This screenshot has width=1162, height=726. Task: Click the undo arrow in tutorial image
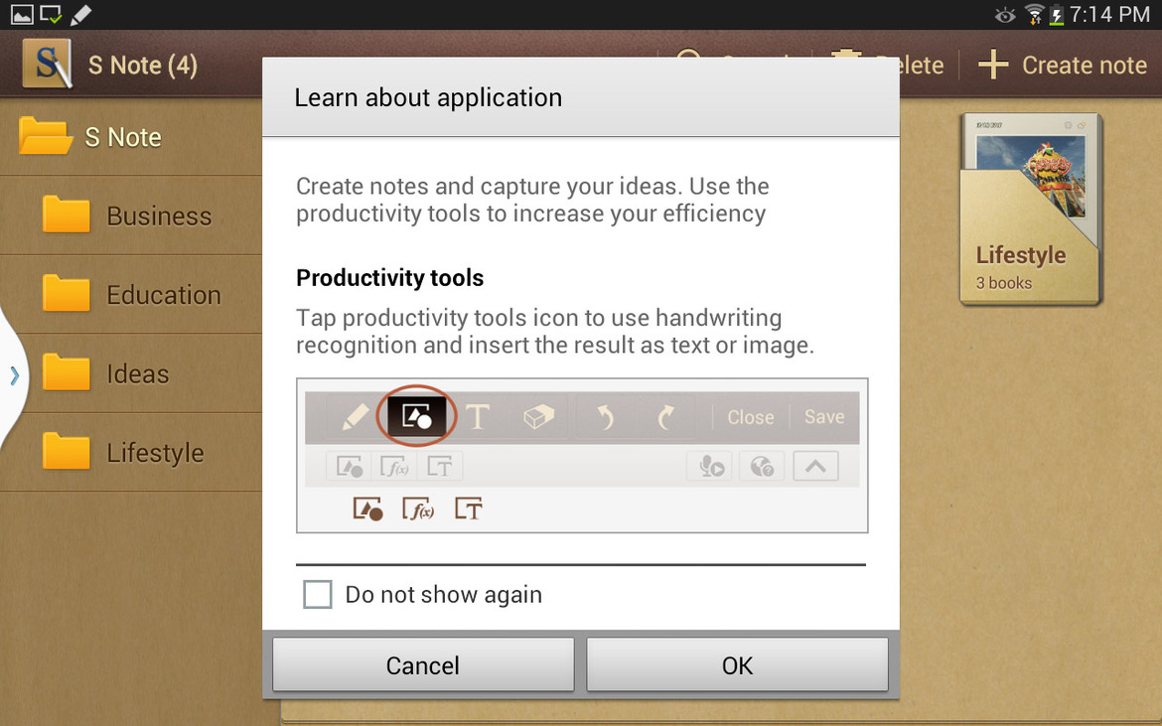pos(606,417)
